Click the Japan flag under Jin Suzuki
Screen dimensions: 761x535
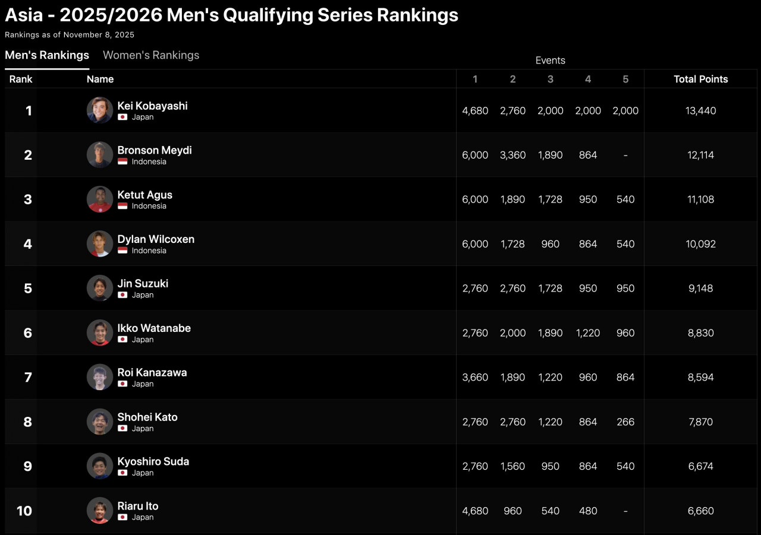pos(122,295)
